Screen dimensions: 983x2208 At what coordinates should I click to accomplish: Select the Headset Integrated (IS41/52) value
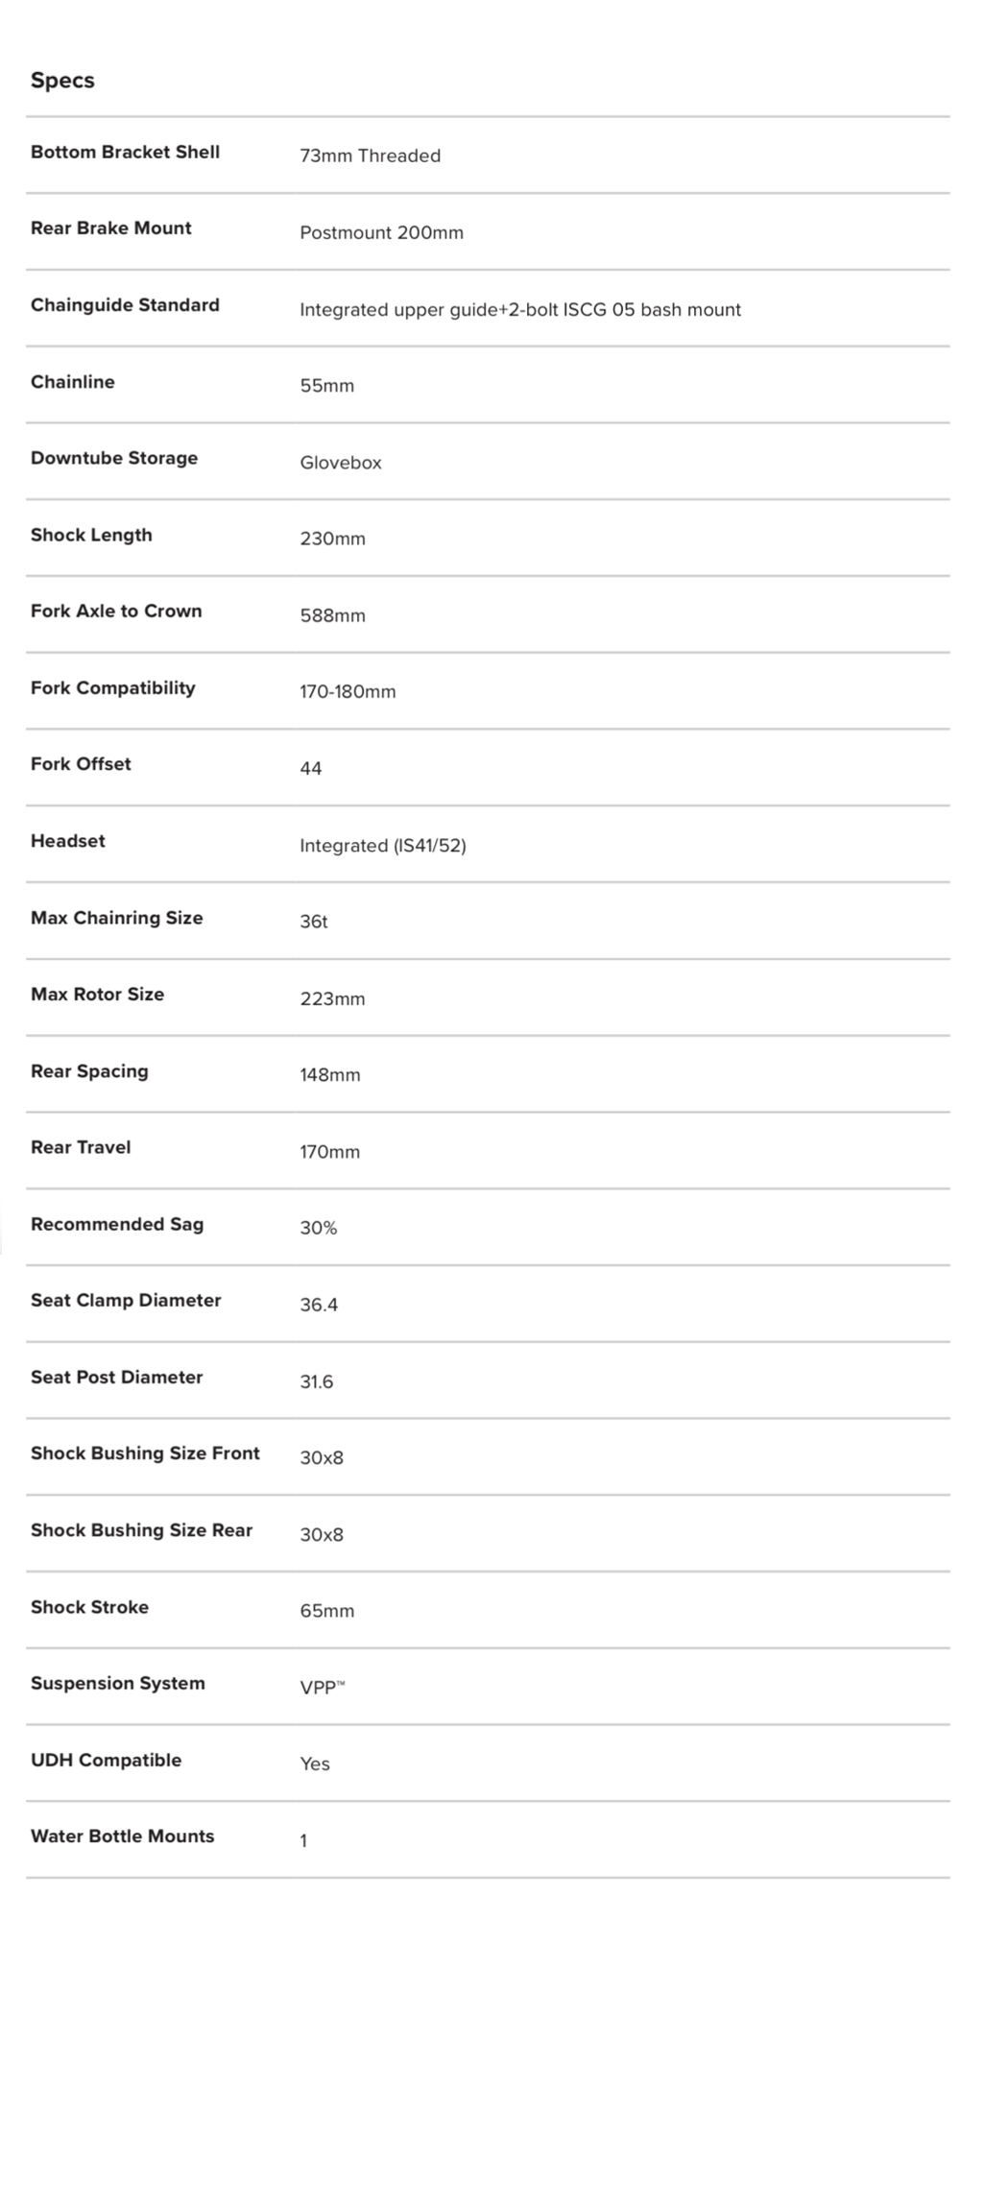point(382,846)
